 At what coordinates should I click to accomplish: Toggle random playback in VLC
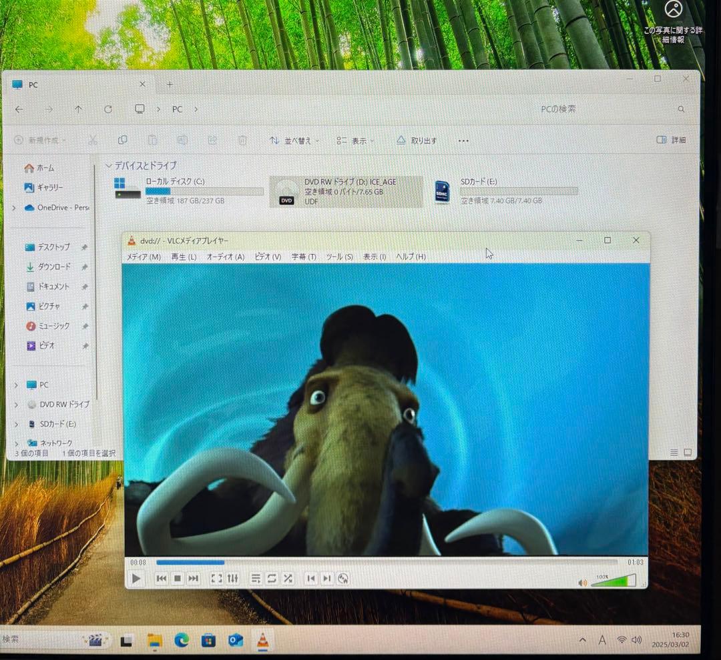point(288,579)
